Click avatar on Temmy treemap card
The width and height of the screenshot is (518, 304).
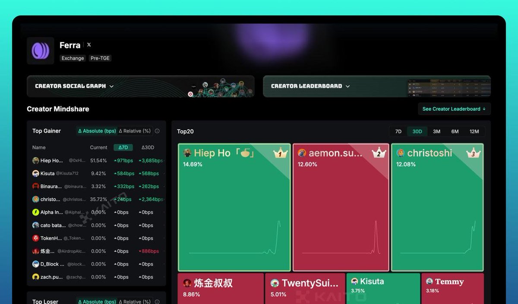point(430,282)
